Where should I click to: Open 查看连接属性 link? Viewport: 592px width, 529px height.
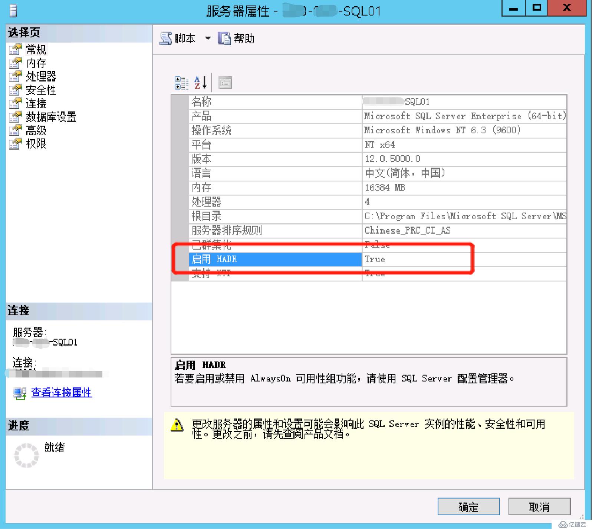click(x=62, y=392)
